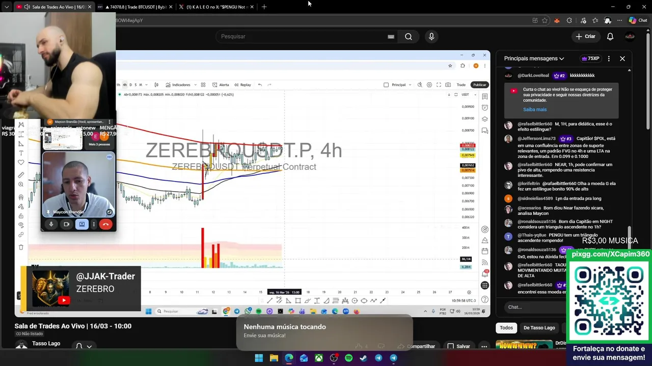Select the De Tasso Lago filter chip
Image resolution: width=652 pixels, height=366 pixels.
pos(539,328)
